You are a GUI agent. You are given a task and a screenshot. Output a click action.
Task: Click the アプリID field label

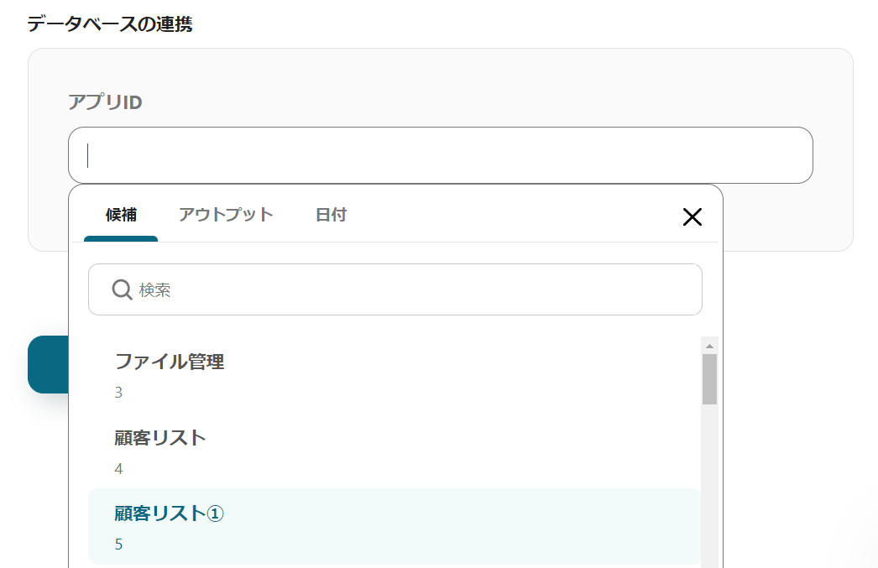(x=105, y=102)
